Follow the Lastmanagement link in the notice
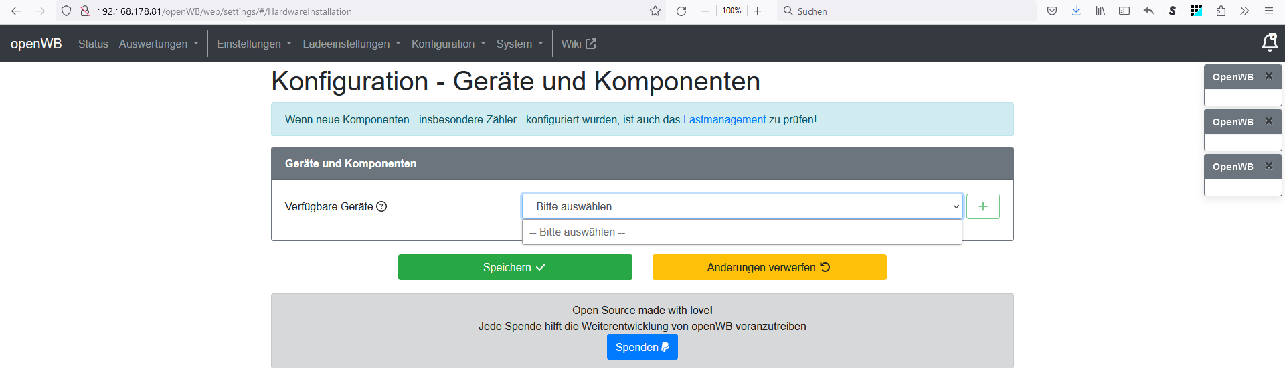Viewport: 1285px width, 381px height. coord(724,119)
